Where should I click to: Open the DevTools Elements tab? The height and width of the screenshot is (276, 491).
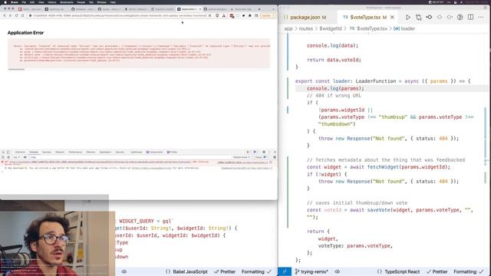(20, 152)
